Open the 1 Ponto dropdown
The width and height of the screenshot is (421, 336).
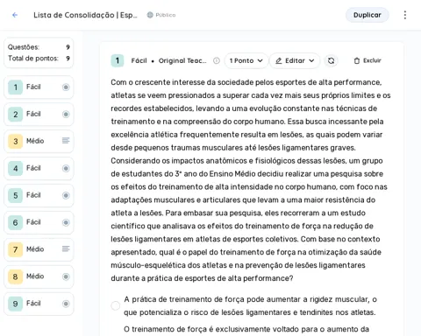coord(246,60)
